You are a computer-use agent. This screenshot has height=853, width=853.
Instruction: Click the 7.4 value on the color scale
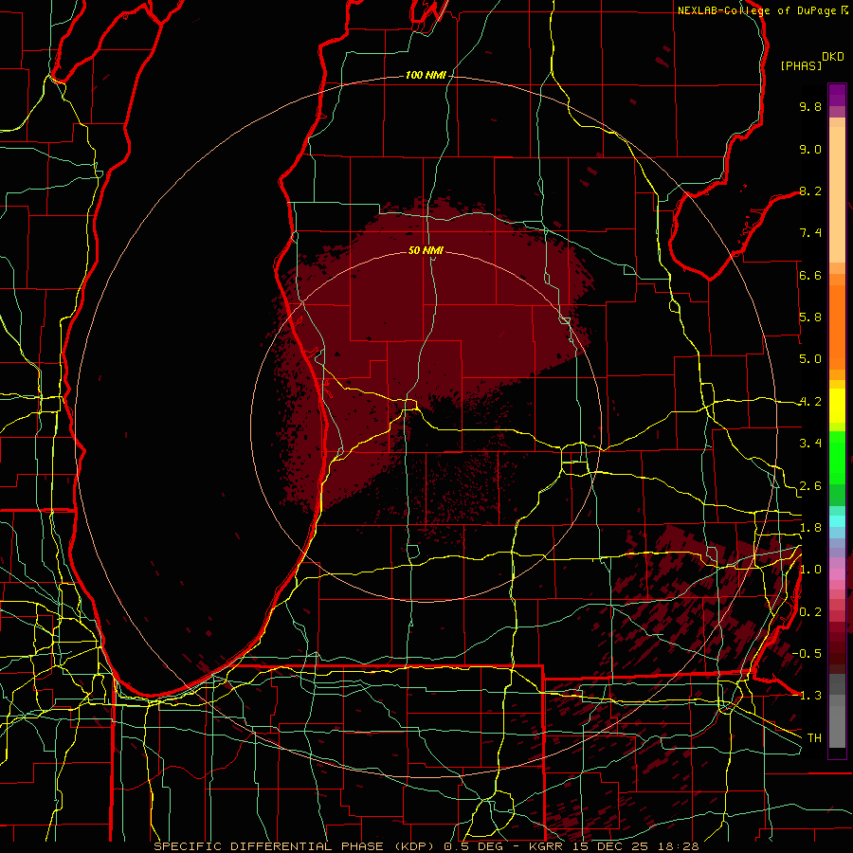810,233
